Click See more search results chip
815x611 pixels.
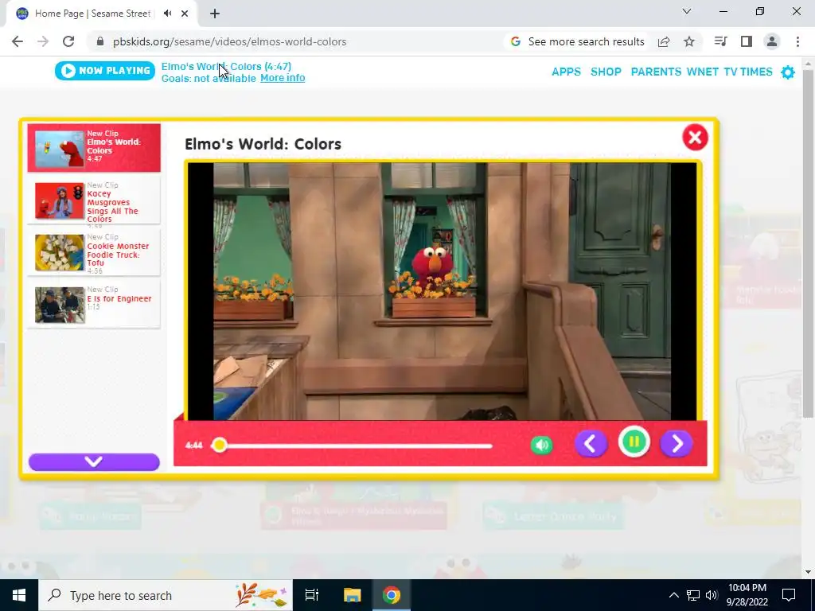[578, 41]
